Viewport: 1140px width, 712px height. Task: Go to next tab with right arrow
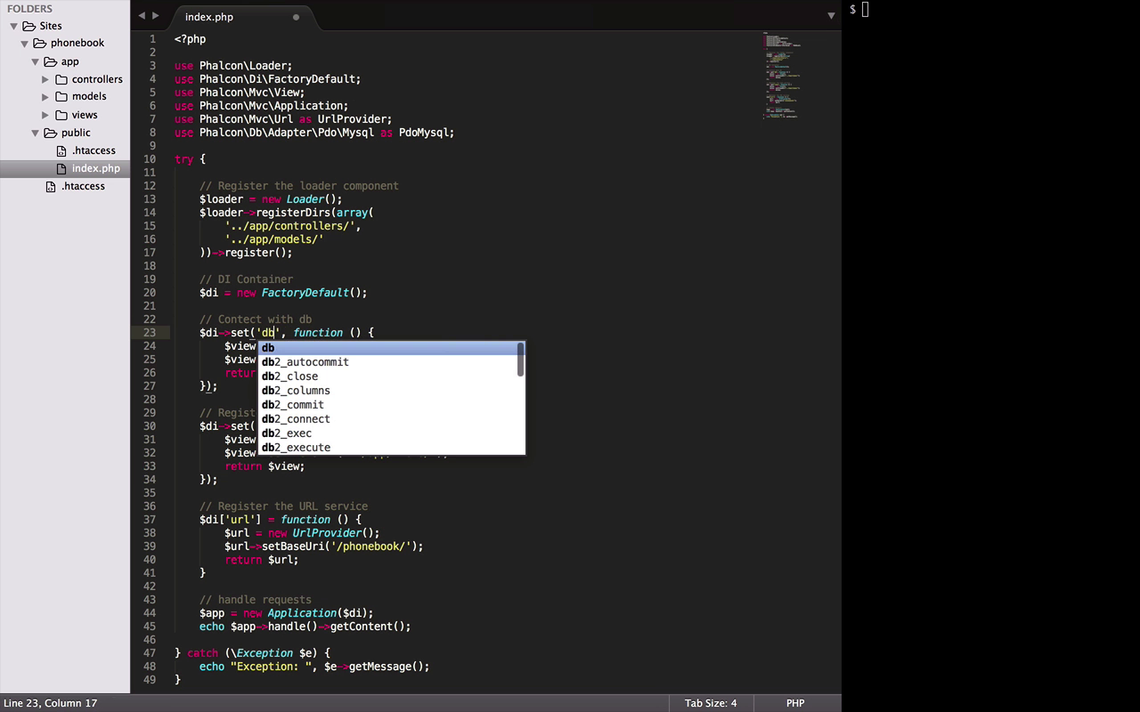click(x=156, y=15)
